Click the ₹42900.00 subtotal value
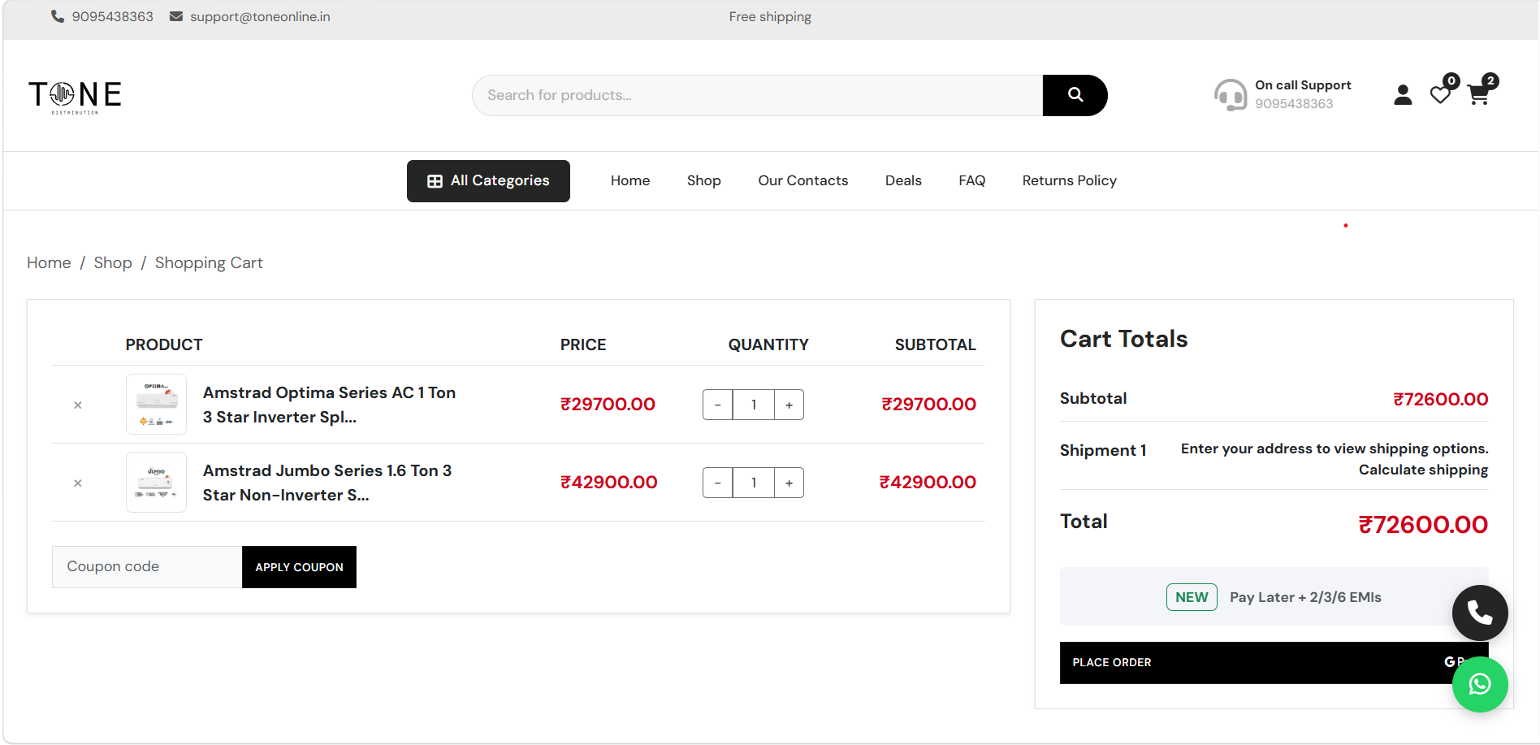 click(x=928, y=482)
